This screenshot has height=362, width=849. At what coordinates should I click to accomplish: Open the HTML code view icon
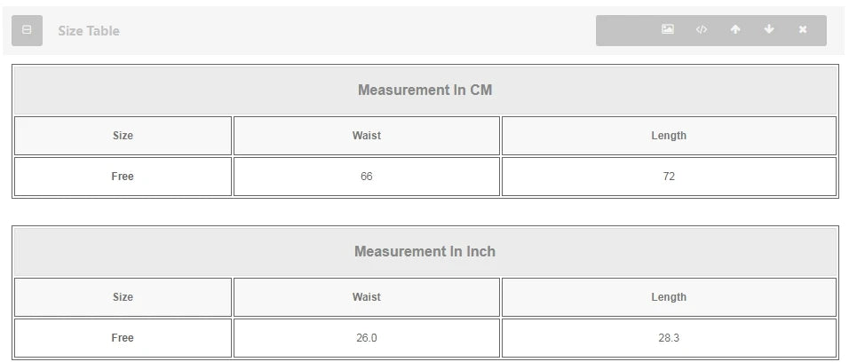[x=702, y=29]
